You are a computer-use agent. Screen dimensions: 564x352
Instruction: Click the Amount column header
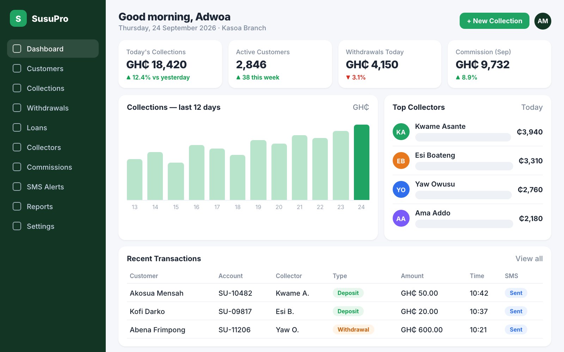(412, 276)
